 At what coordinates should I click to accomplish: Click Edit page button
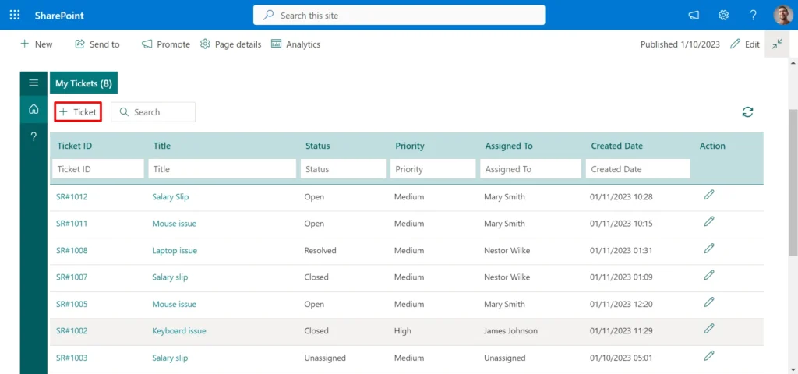click(744, 44)
